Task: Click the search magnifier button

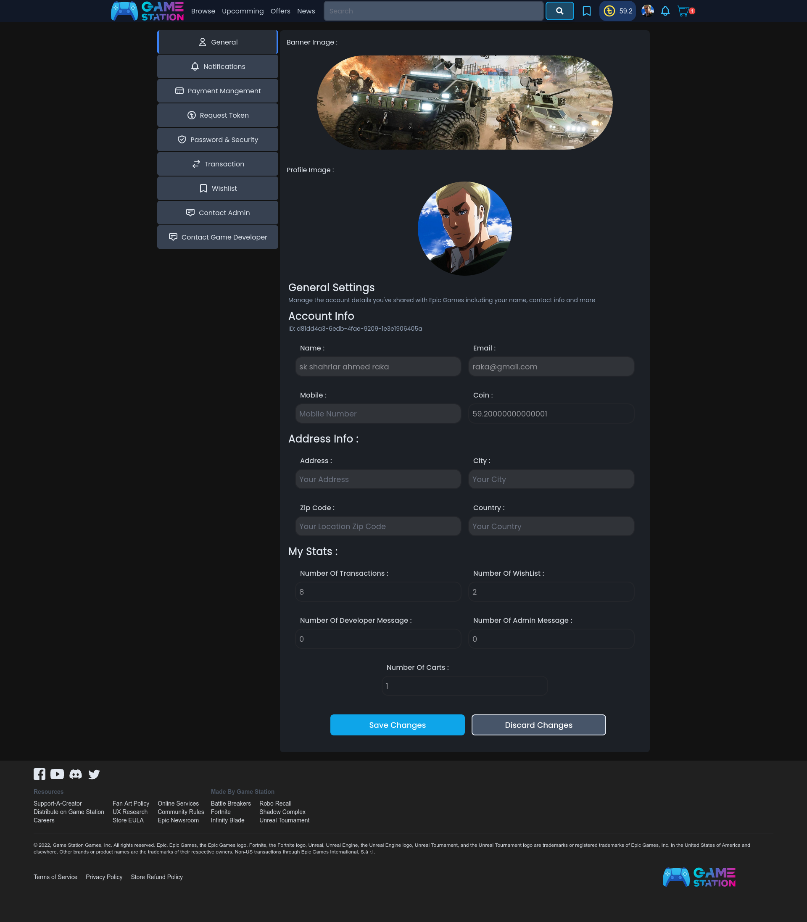Action: click(559, 11)
